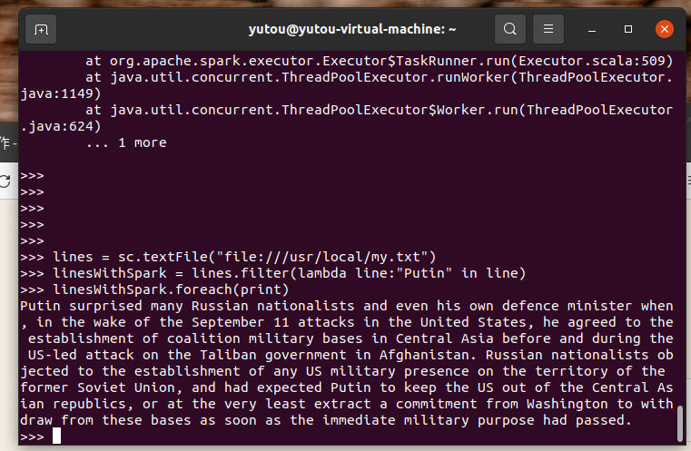Click the cursor block at the last prompt
The image size is (691, 451).
click(x=56, y=436)
